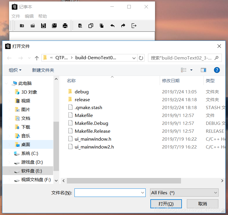Image resolution: width=228 pixels, height=215 pixels.
Task: Open the 编辑 menu in Notepad
Action: (29, 16)
